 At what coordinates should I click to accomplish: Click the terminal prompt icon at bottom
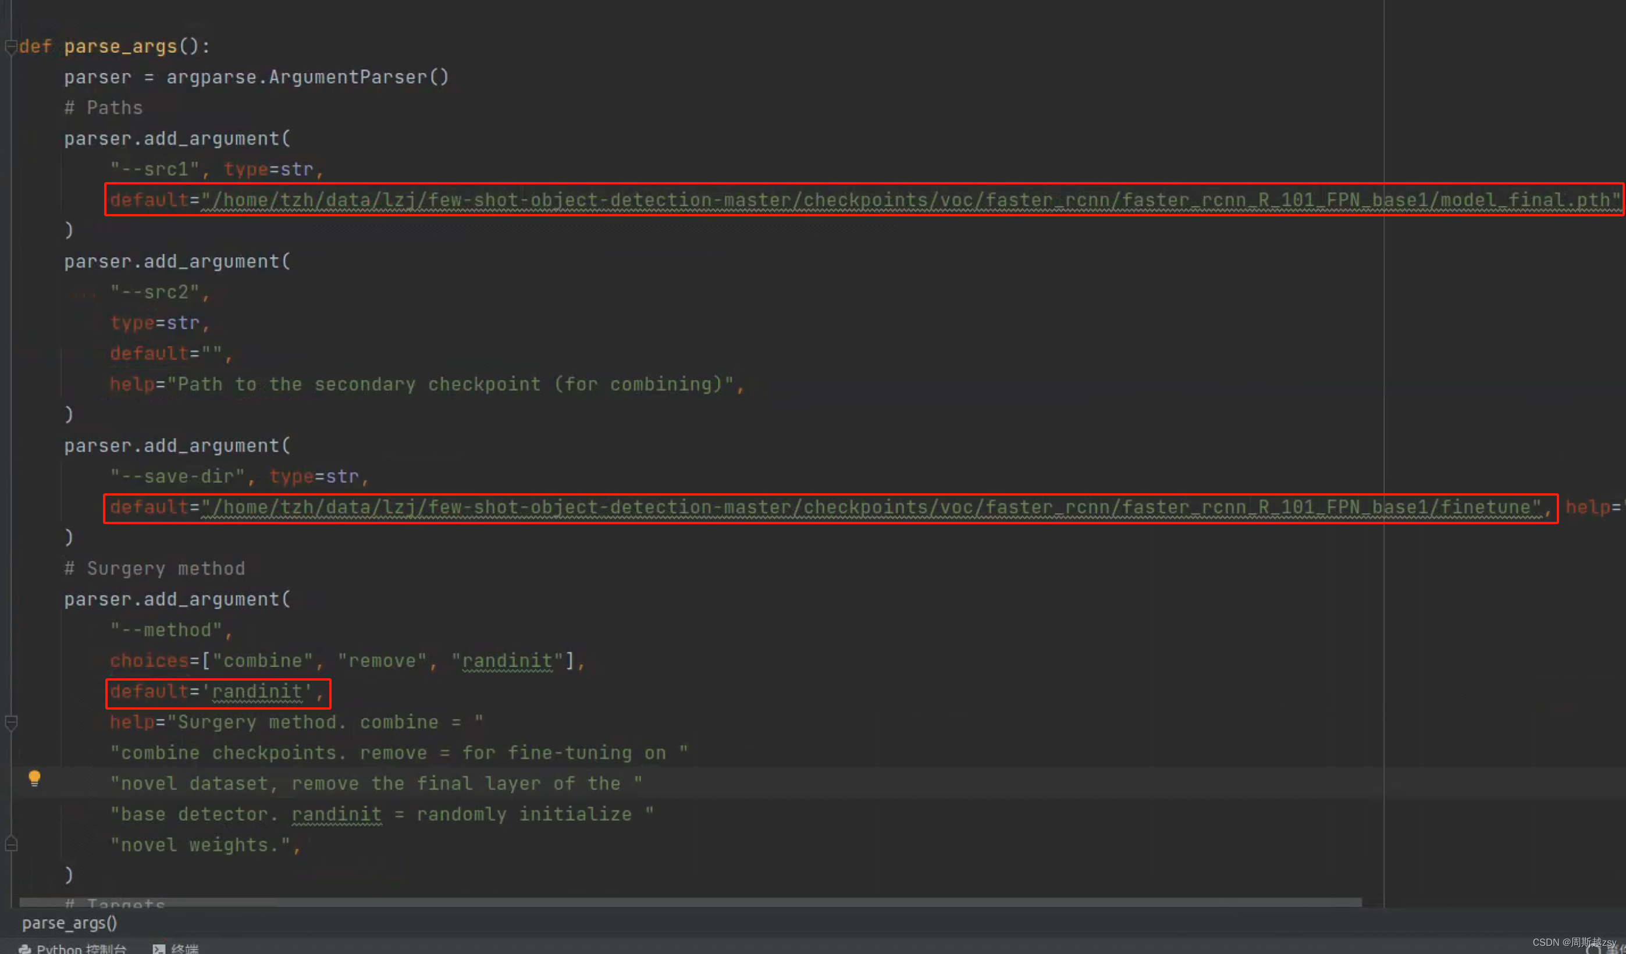159,949
